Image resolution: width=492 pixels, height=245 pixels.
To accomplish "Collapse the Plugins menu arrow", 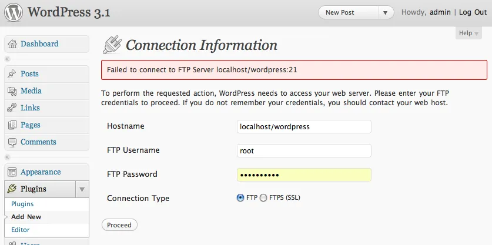I will coord(82,189).
